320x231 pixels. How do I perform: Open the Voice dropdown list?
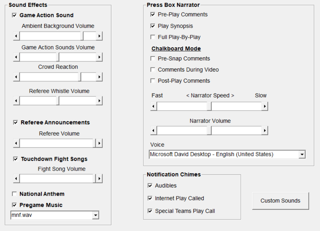[302, 155]
